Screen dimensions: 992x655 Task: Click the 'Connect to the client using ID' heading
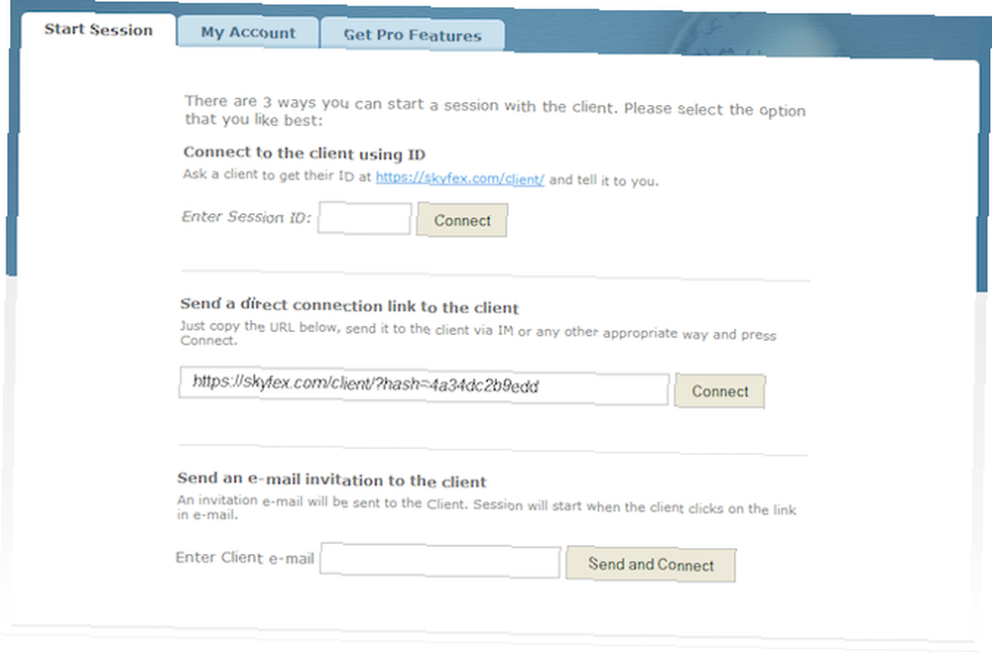point(305,154)
